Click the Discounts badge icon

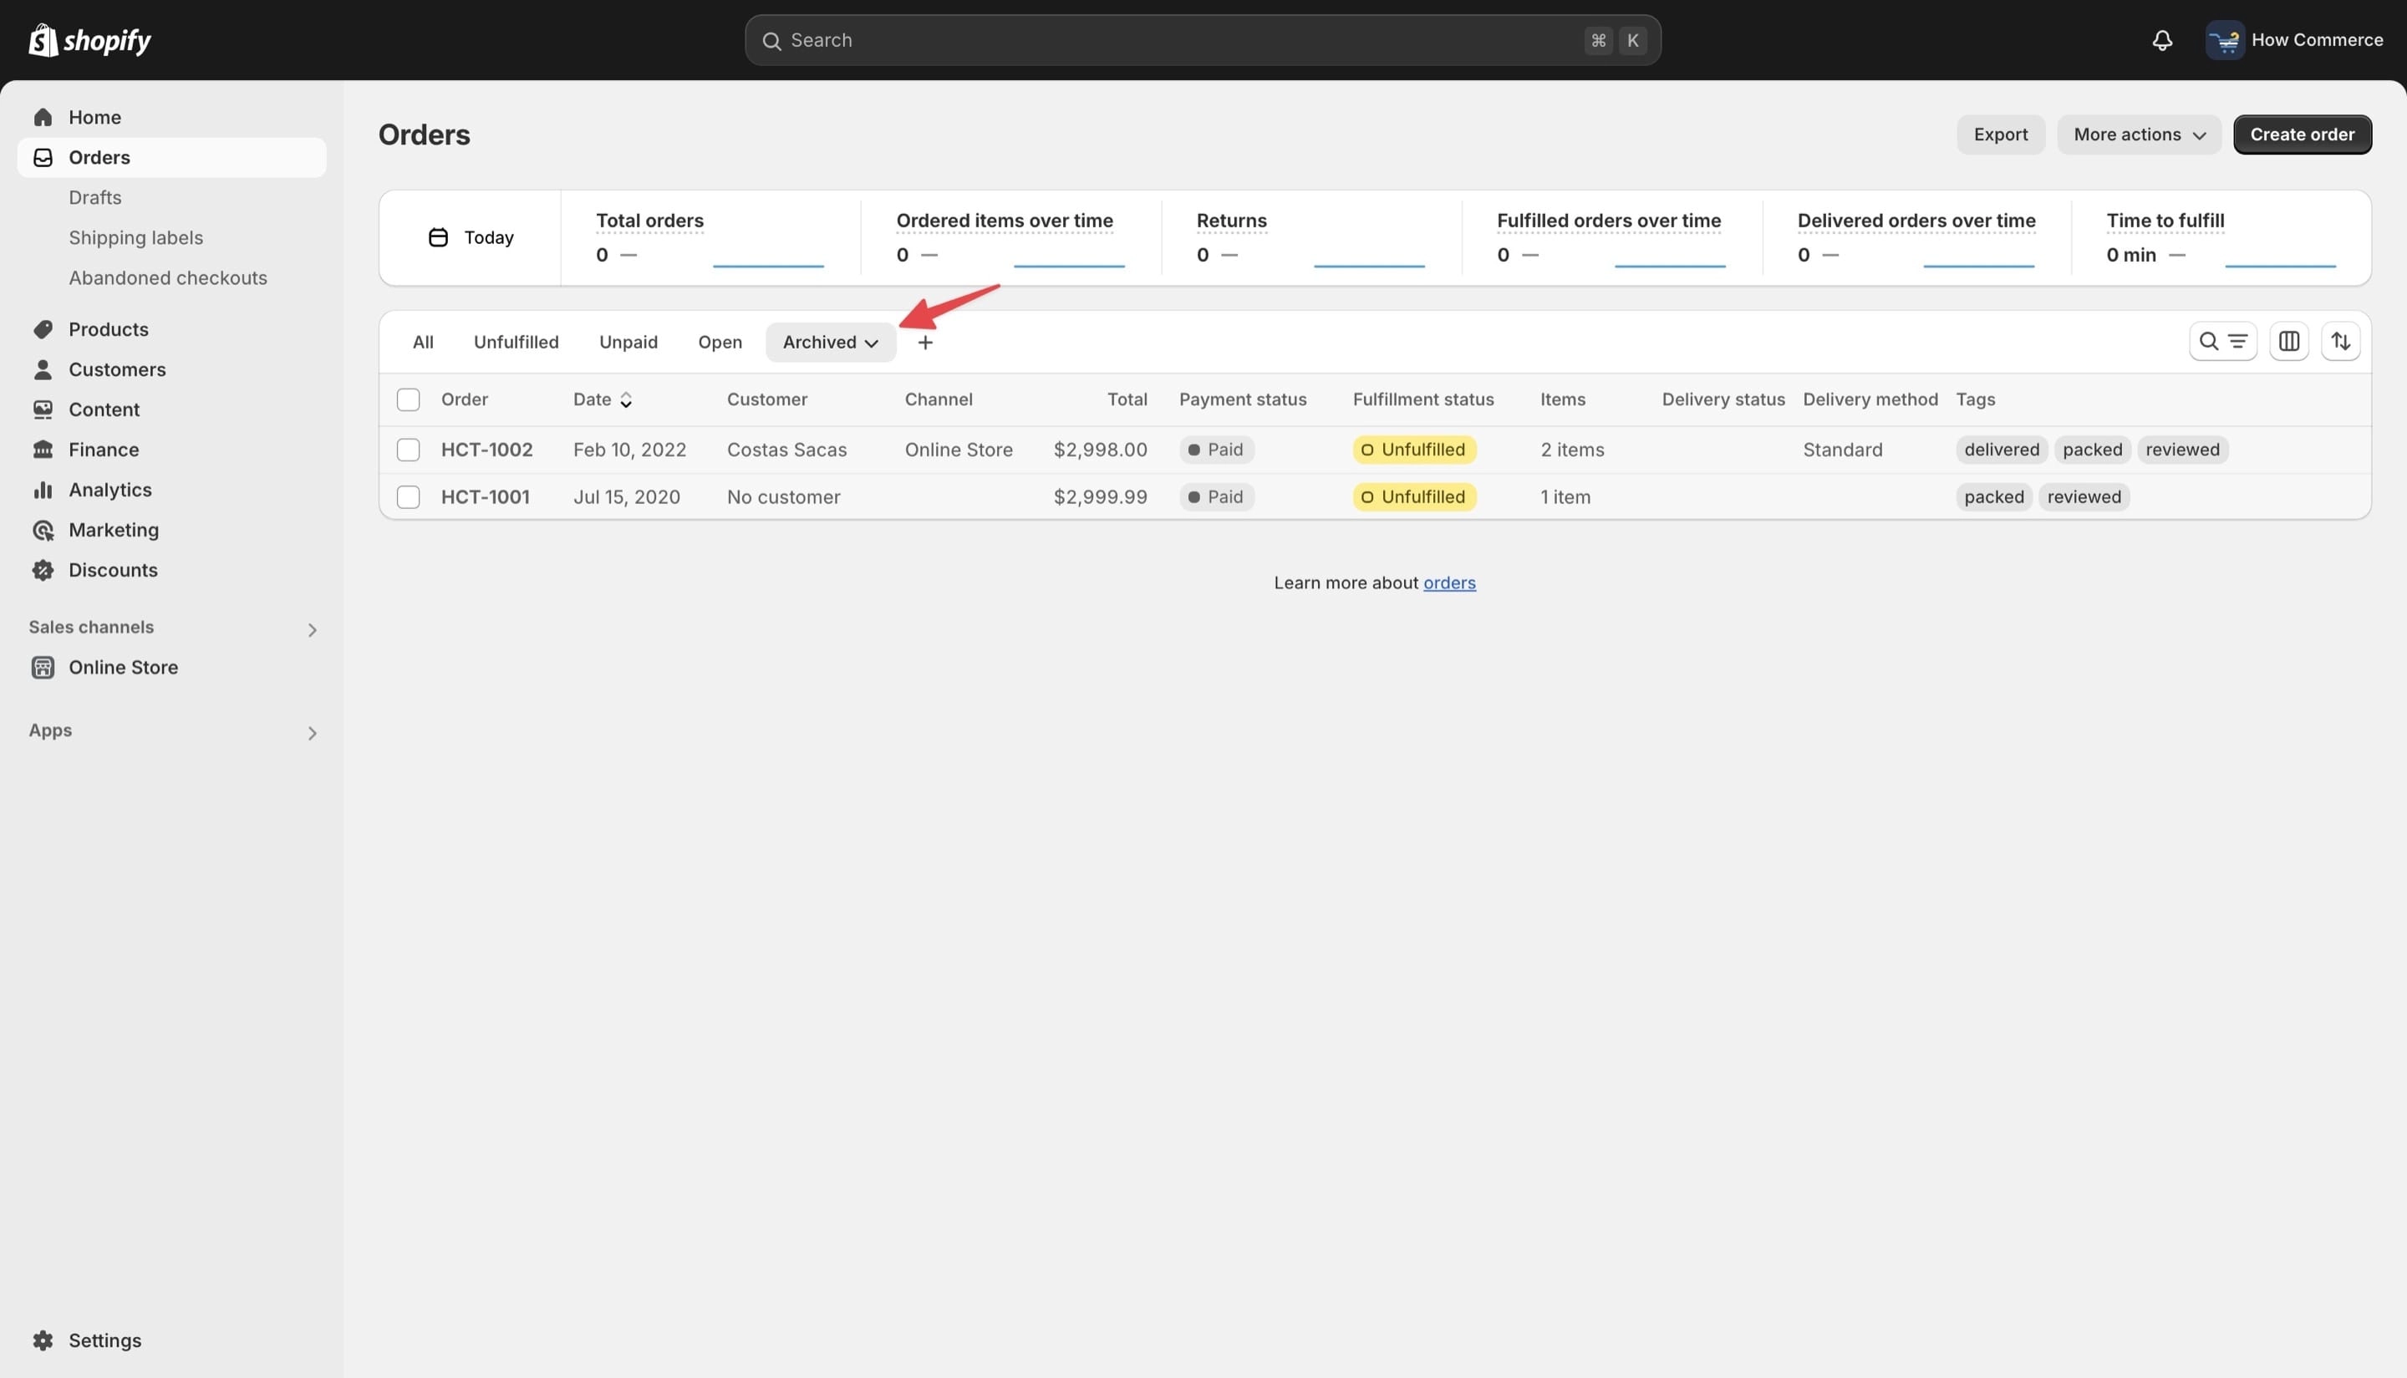(x=43, y=570)
